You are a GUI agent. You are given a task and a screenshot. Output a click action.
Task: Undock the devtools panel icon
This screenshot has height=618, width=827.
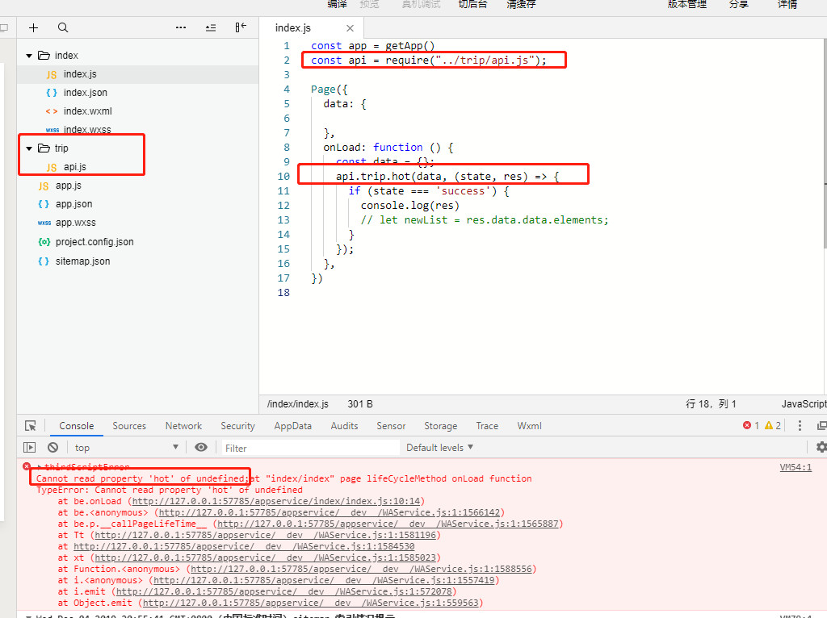(x=821, y=426)
